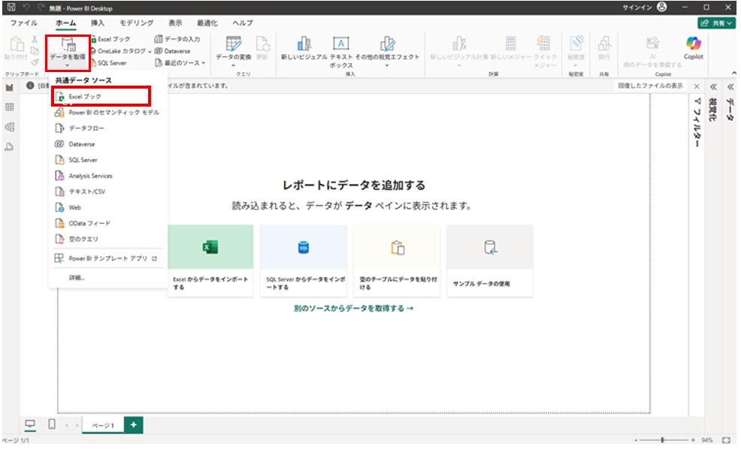The height and width of the screenshot is (449, 741).
Task: Select Excel ブック in the ribbon
Action: point(110,39)
